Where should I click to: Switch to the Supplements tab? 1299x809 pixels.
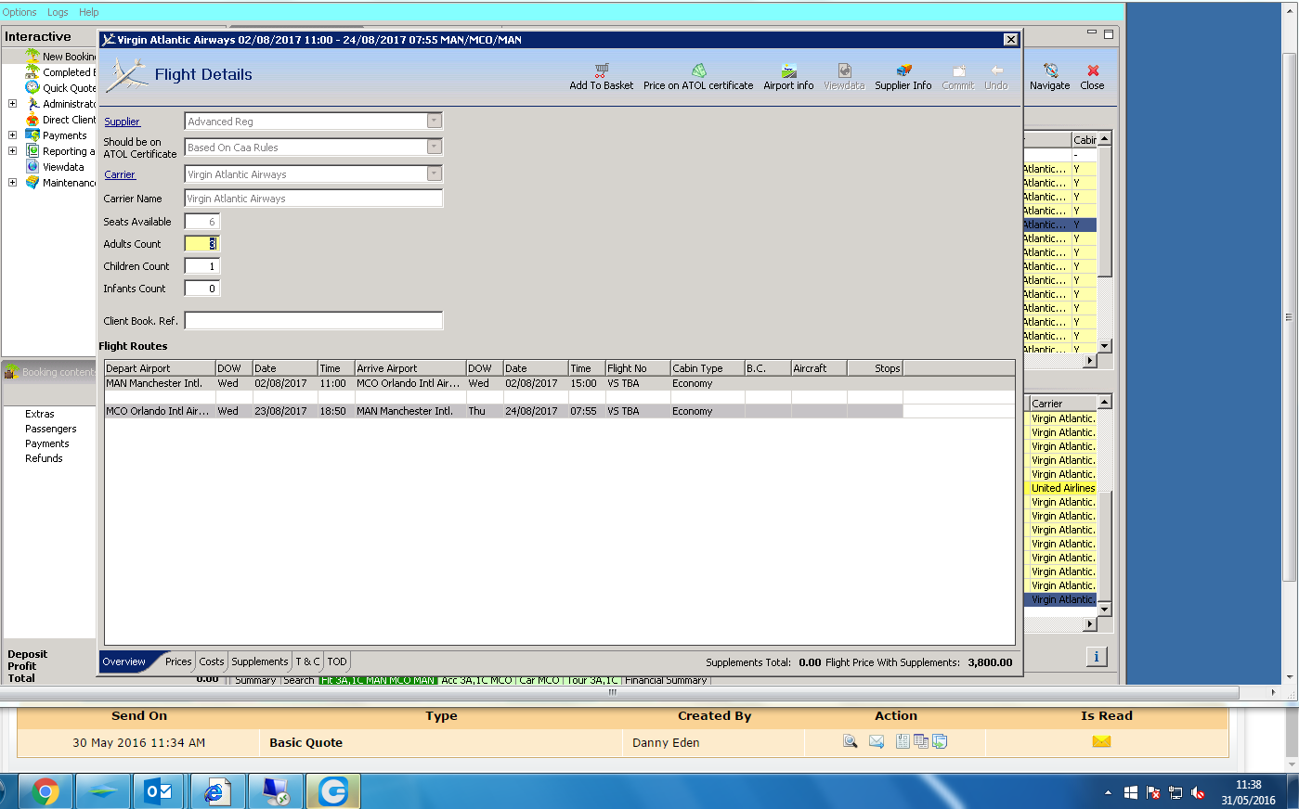(260, 661)
